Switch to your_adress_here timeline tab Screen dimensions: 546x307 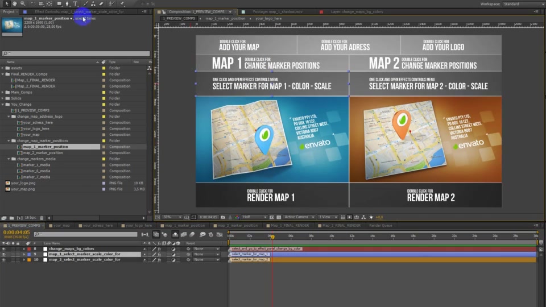coord(97,226)
